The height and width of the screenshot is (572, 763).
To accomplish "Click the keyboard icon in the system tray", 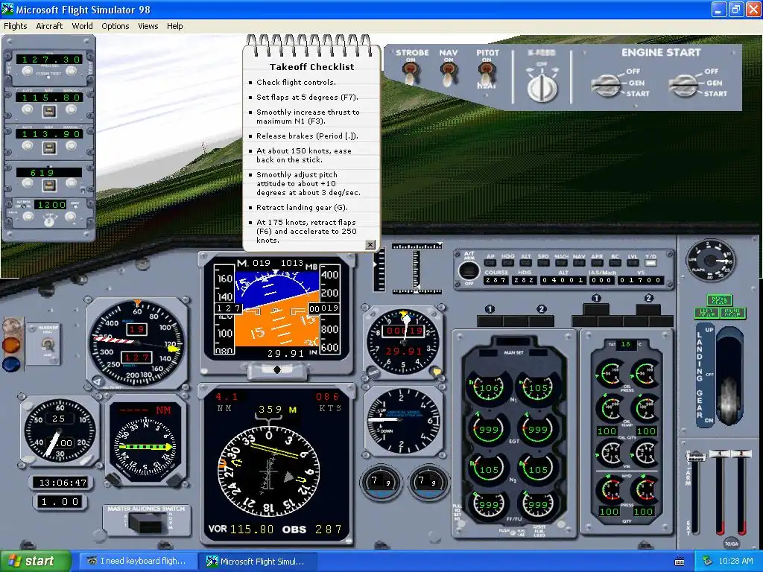I will (x=680, y=562).
